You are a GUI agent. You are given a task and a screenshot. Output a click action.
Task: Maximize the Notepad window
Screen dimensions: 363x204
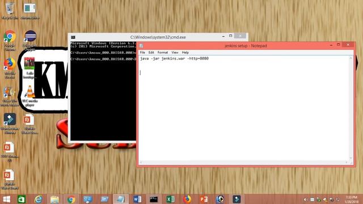[x=339, y=45]
